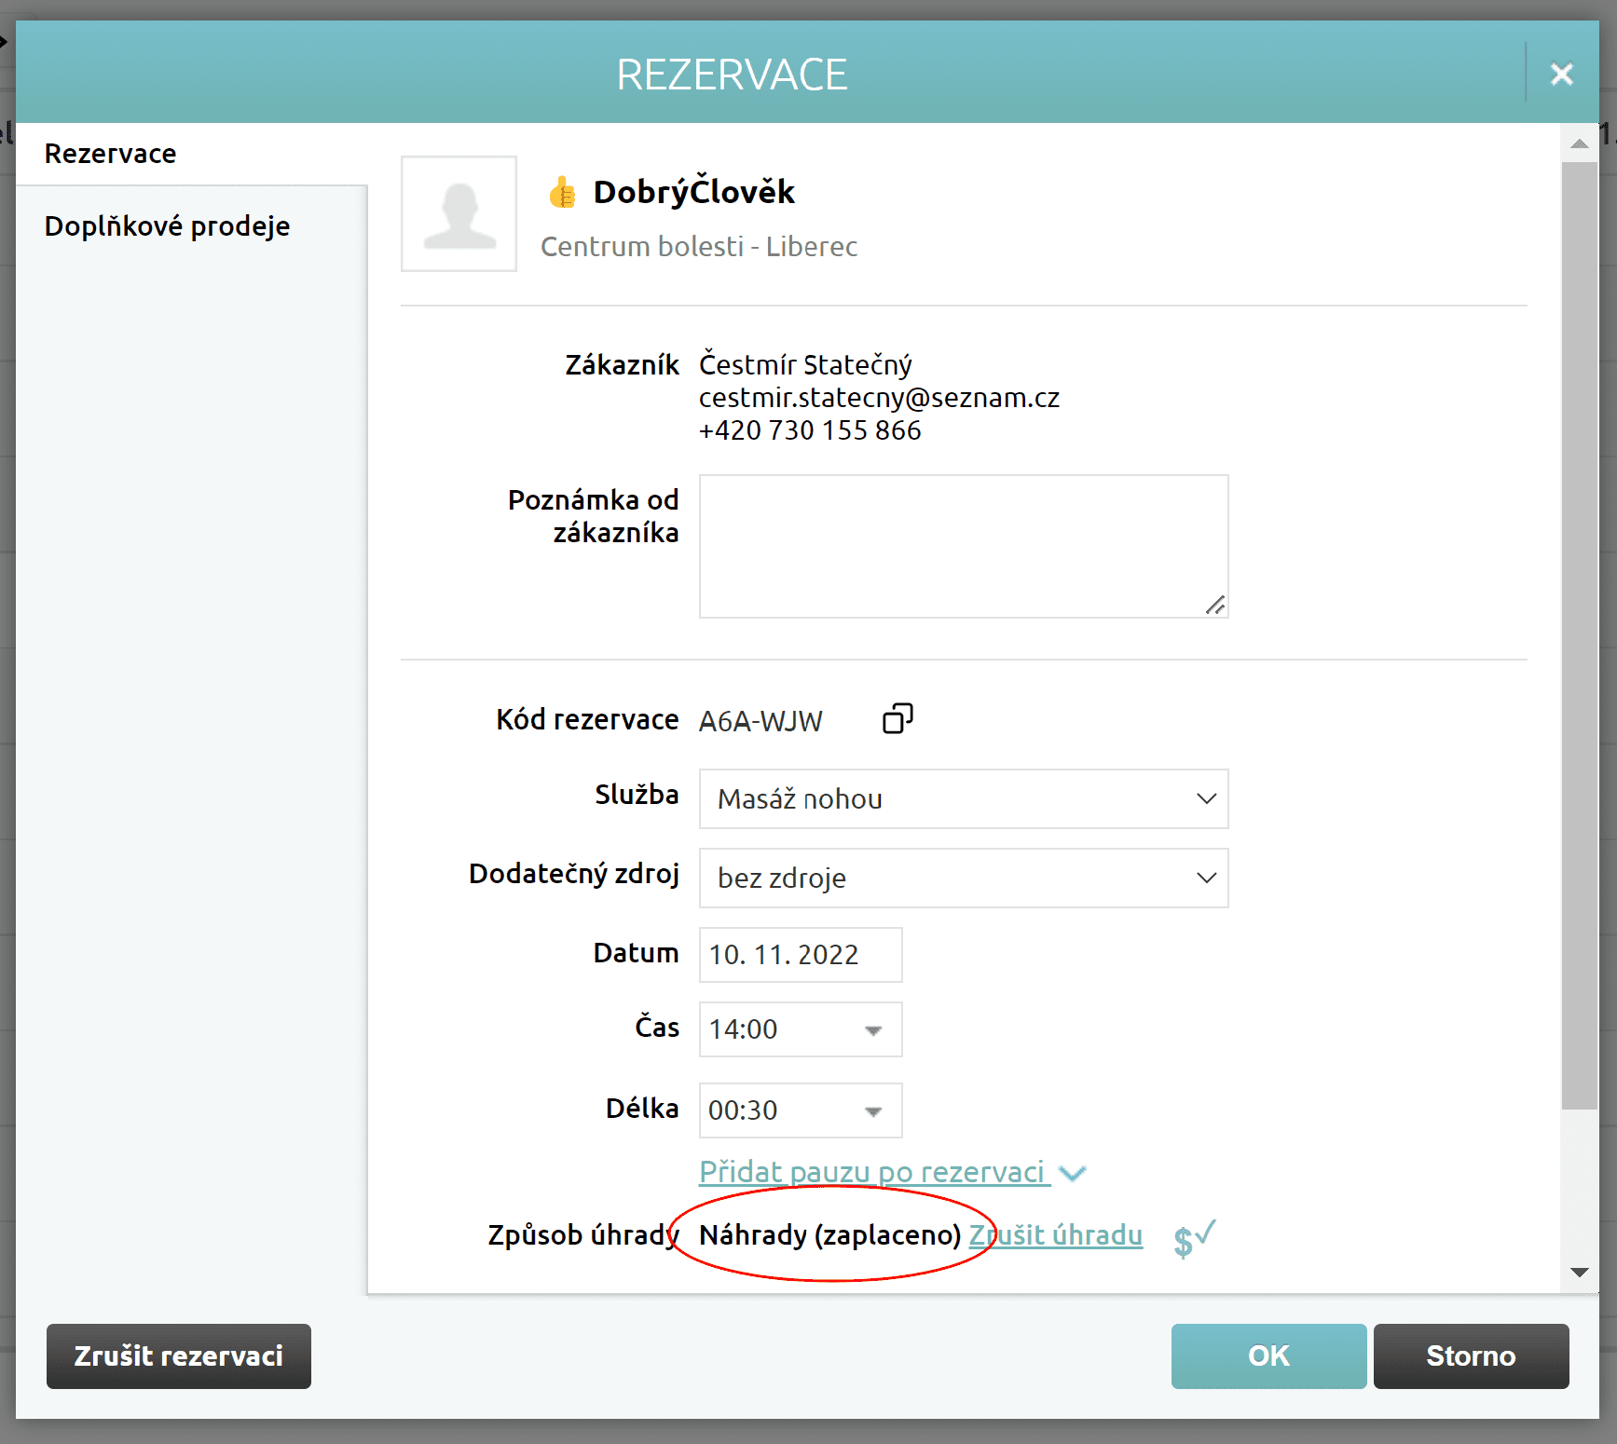
Task: Open the Délka duration dropdown
Action: 872,1110
